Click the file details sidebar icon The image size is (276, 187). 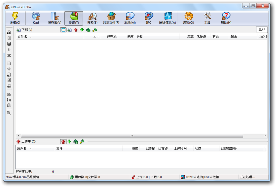click(9, 75)
